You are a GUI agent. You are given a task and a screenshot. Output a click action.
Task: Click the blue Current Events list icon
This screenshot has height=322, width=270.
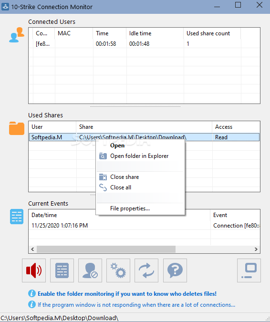17,217
